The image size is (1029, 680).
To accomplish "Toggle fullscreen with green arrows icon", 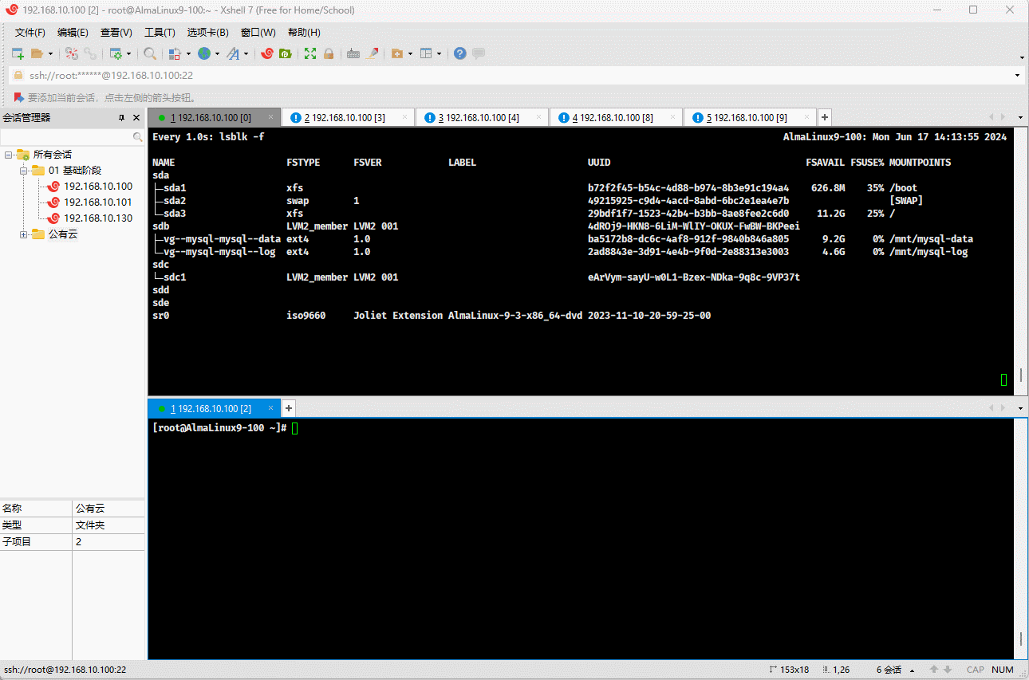I will 310,53.
